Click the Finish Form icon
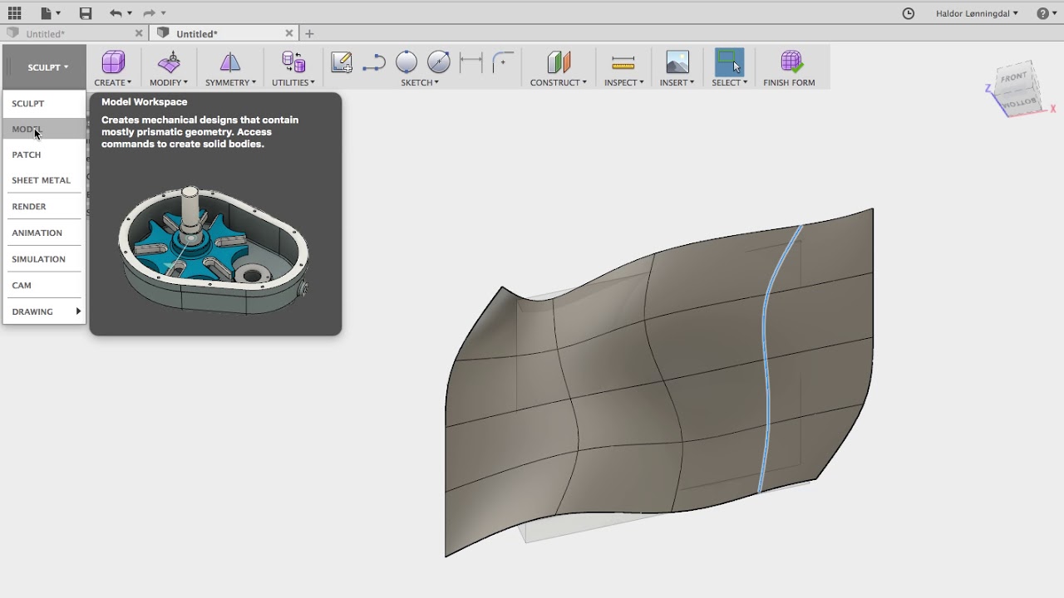The height and width of the screenshot is (598, 1064). tap(789, 63)
